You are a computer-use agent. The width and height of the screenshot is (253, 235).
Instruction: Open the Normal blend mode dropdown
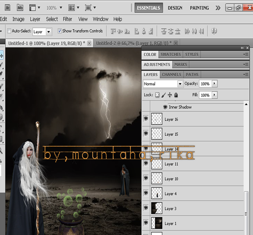point(180,84)
